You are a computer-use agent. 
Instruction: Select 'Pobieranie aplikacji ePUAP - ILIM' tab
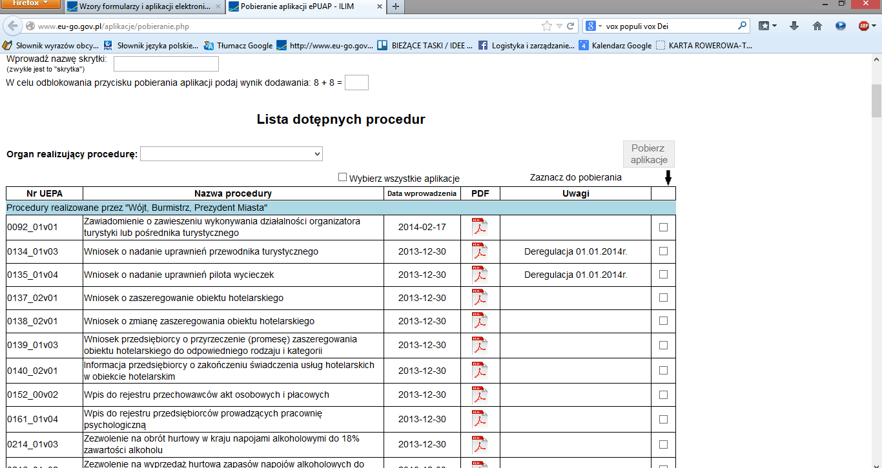click(x=305, y=7)
